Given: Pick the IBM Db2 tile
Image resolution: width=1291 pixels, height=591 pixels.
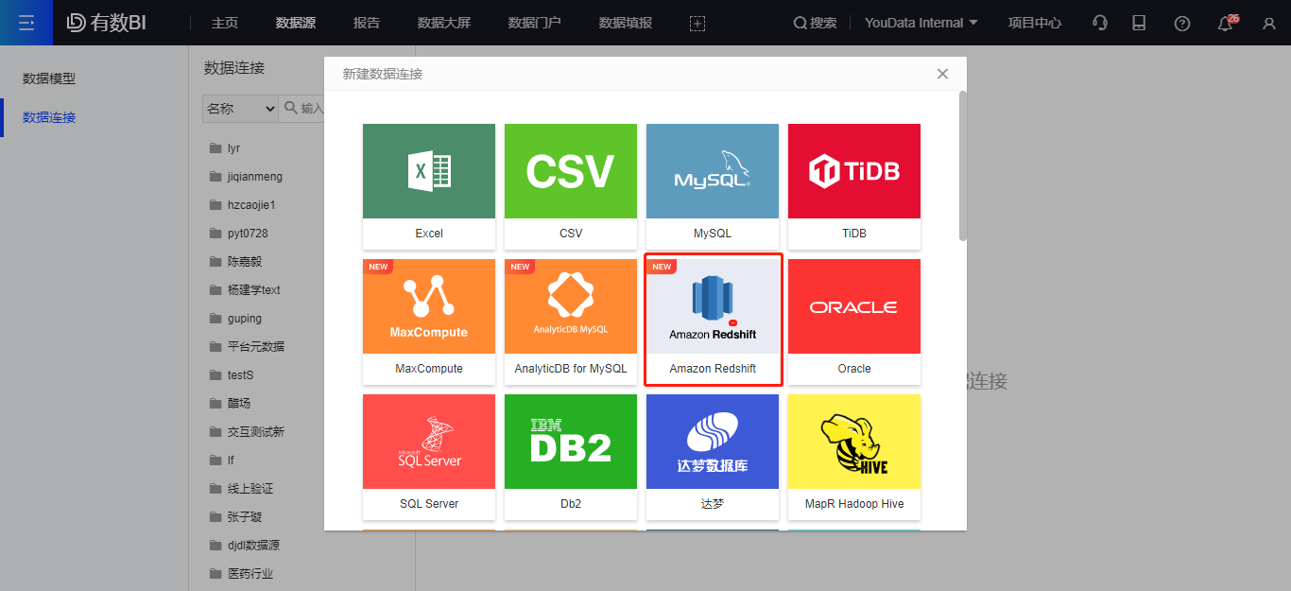Looking at the screenshot, I should coord(571,457).
